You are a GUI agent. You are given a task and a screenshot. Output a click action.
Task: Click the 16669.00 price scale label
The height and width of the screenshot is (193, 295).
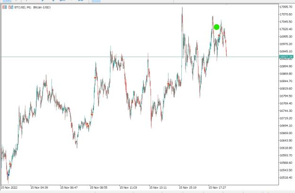(x=286, y=133)
